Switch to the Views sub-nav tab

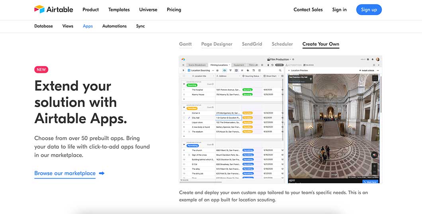(x=68, y=26)
